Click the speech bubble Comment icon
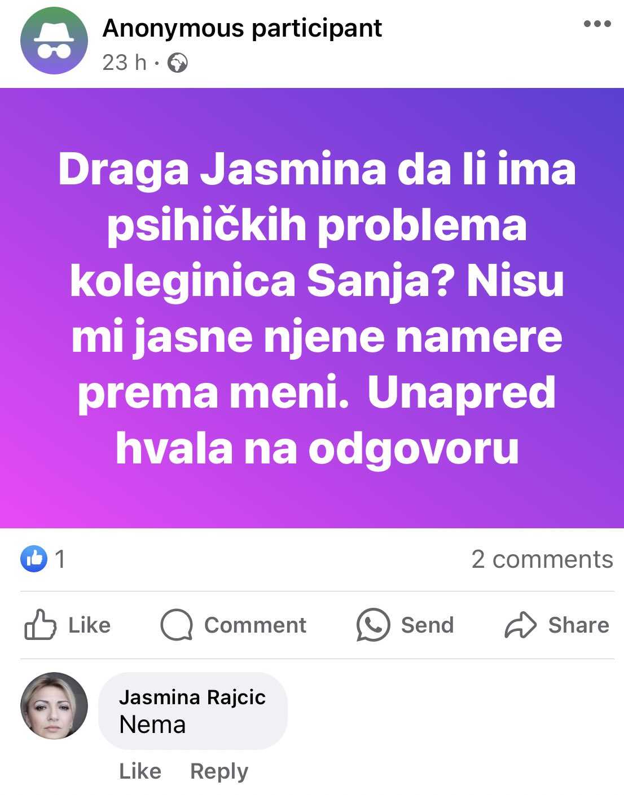Screen dimensions: 624x795 click(177, 625)
